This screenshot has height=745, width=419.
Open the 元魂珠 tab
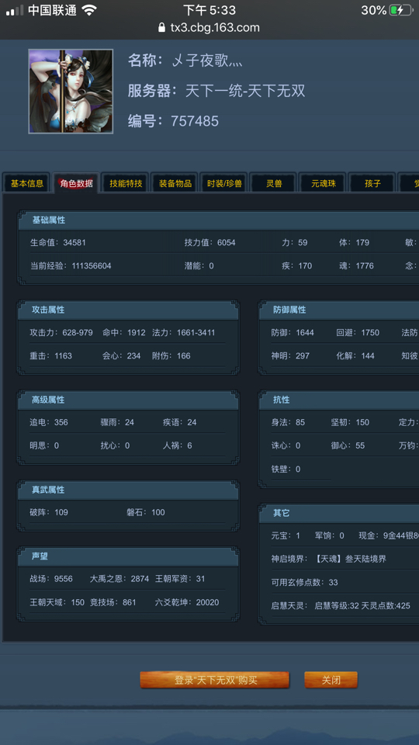(x=324, y=183)
